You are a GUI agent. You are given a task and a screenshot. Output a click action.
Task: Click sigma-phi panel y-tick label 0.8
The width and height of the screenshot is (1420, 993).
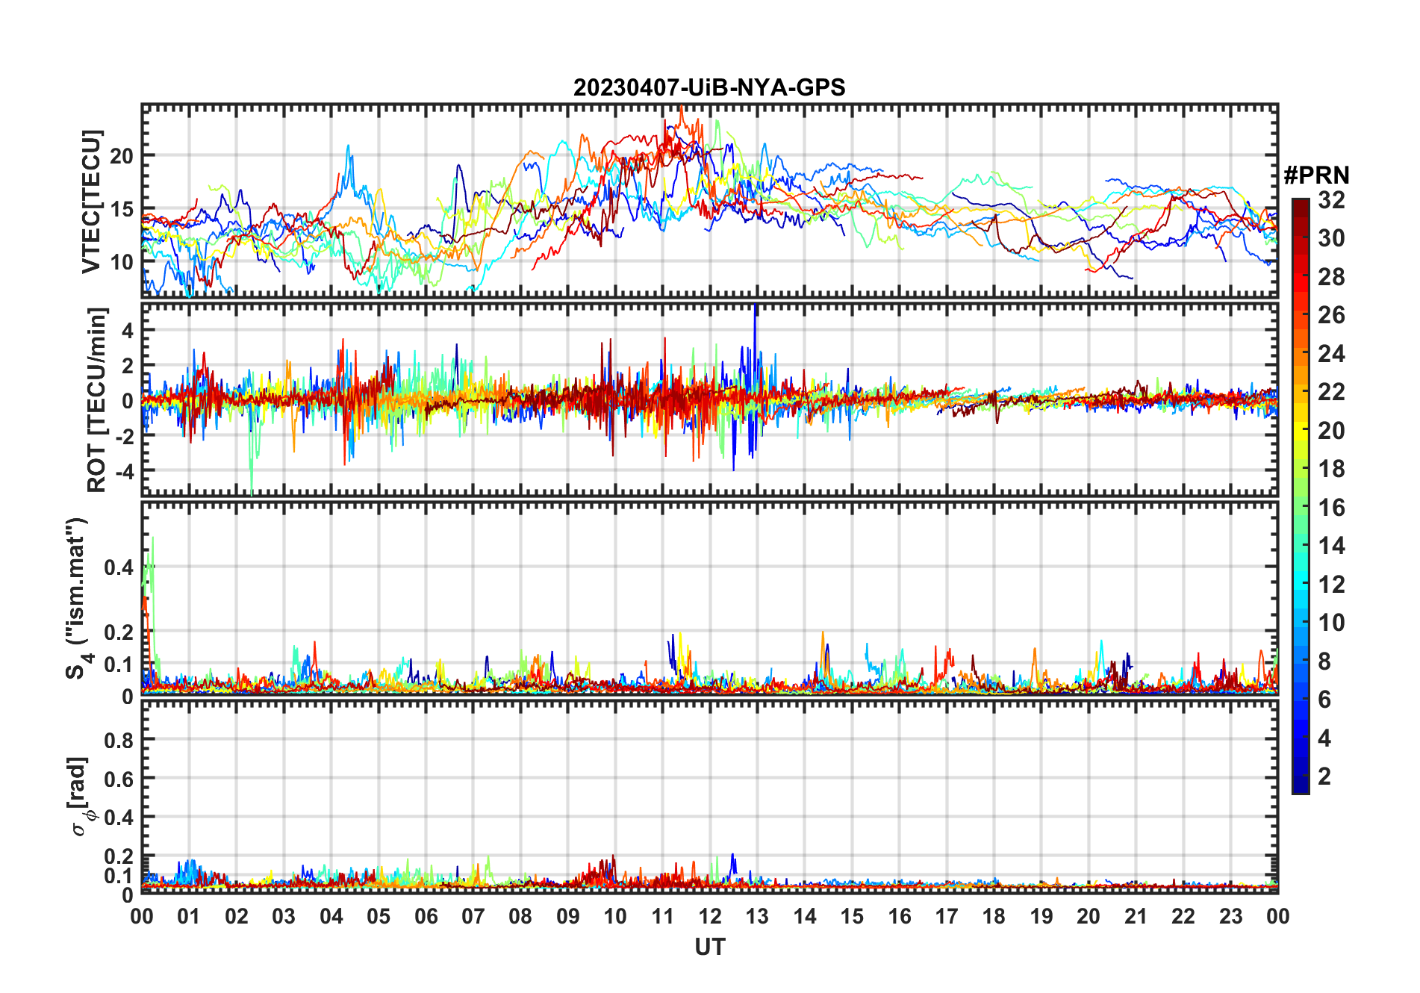(119, 741)
